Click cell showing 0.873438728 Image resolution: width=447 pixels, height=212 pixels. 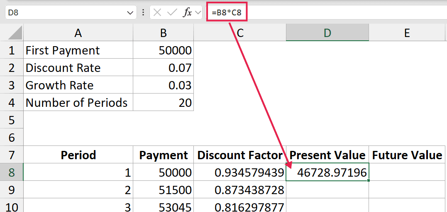click(240, 190)
